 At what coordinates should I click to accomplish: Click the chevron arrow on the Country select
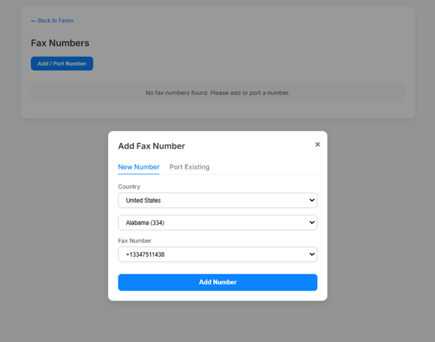click(312, 201)
